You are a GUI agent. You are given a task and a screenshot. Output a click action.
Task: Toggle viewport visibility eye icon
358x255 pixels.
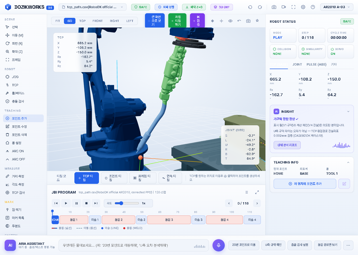(x=230, y=21)
